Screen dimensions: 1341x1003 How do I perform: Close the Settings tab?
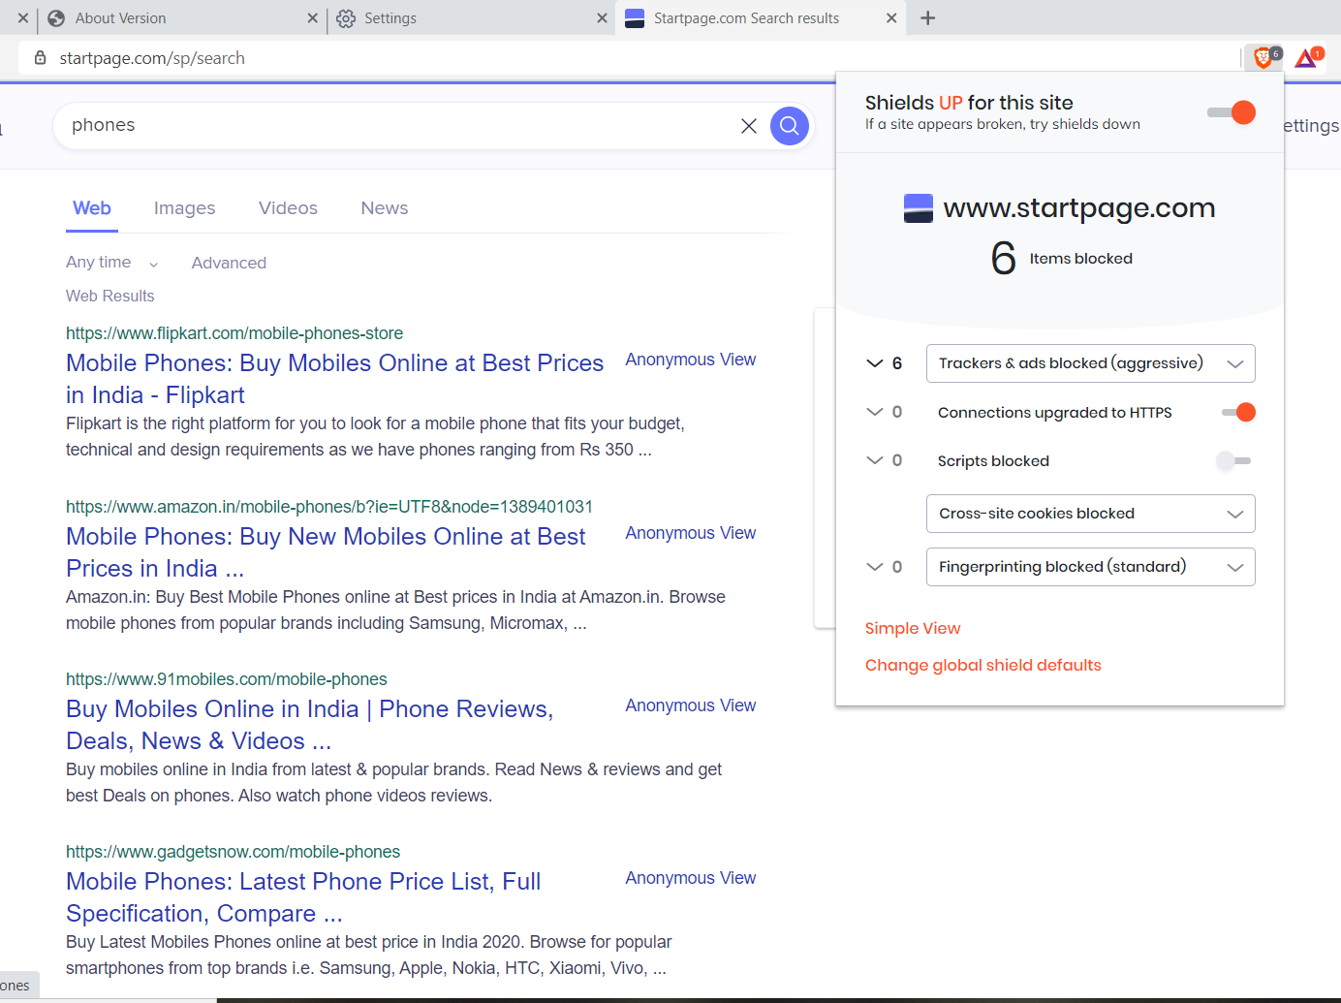point(602,17)
